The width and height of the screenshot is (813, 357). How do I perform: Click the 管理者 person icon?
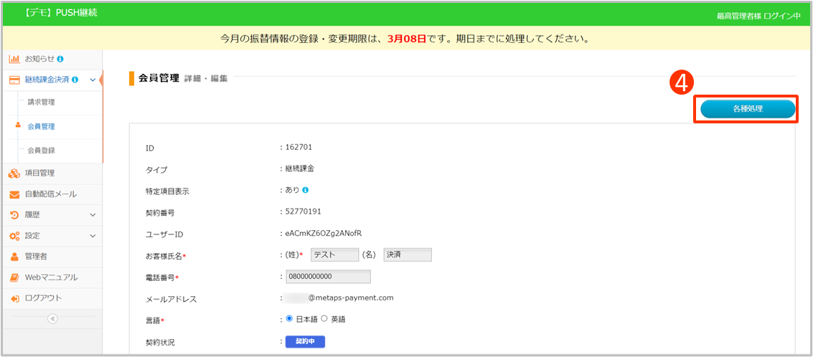pos(14,257)
